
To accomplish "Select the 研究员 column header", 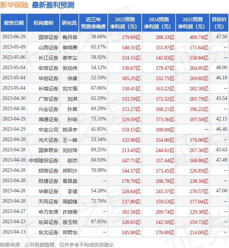I will tap(69, 23).
